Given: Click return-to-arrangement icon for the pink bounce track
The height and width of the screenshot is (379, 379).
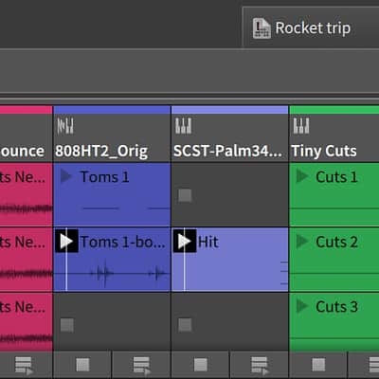Looking at the screenshot, I should (24, 366).
